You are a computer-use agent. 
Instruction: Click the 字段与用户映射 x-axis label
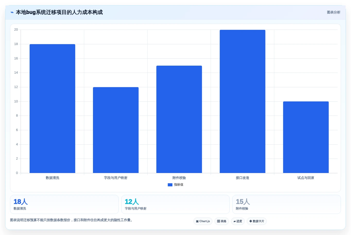pyautogui.click(x=116, y=178)
